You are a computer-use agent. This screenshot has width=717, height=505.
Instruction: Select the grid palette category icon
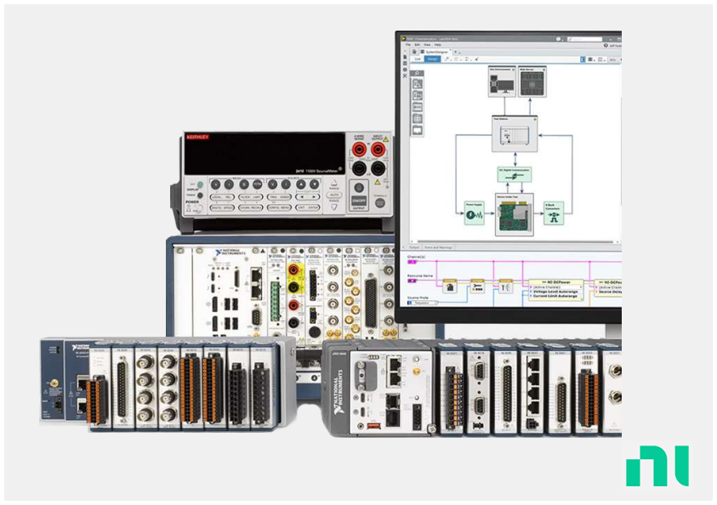coord(417,118)
